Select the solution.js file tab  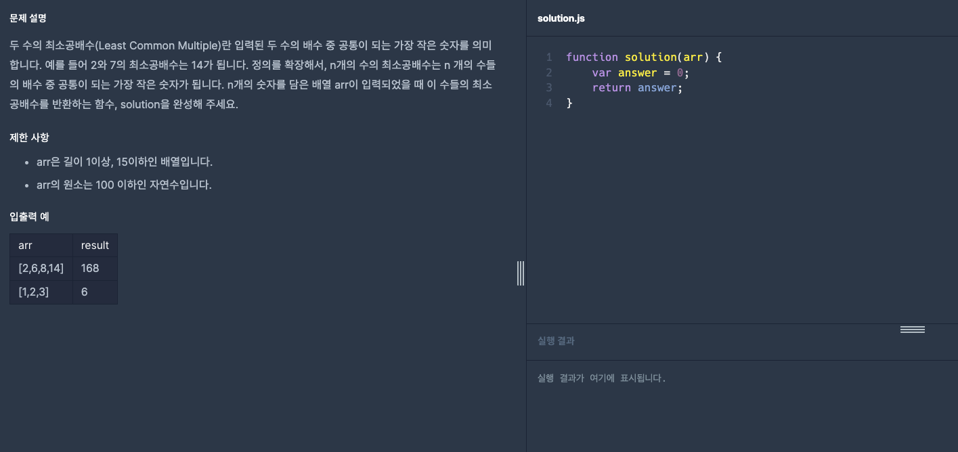(x=561, y=18)
